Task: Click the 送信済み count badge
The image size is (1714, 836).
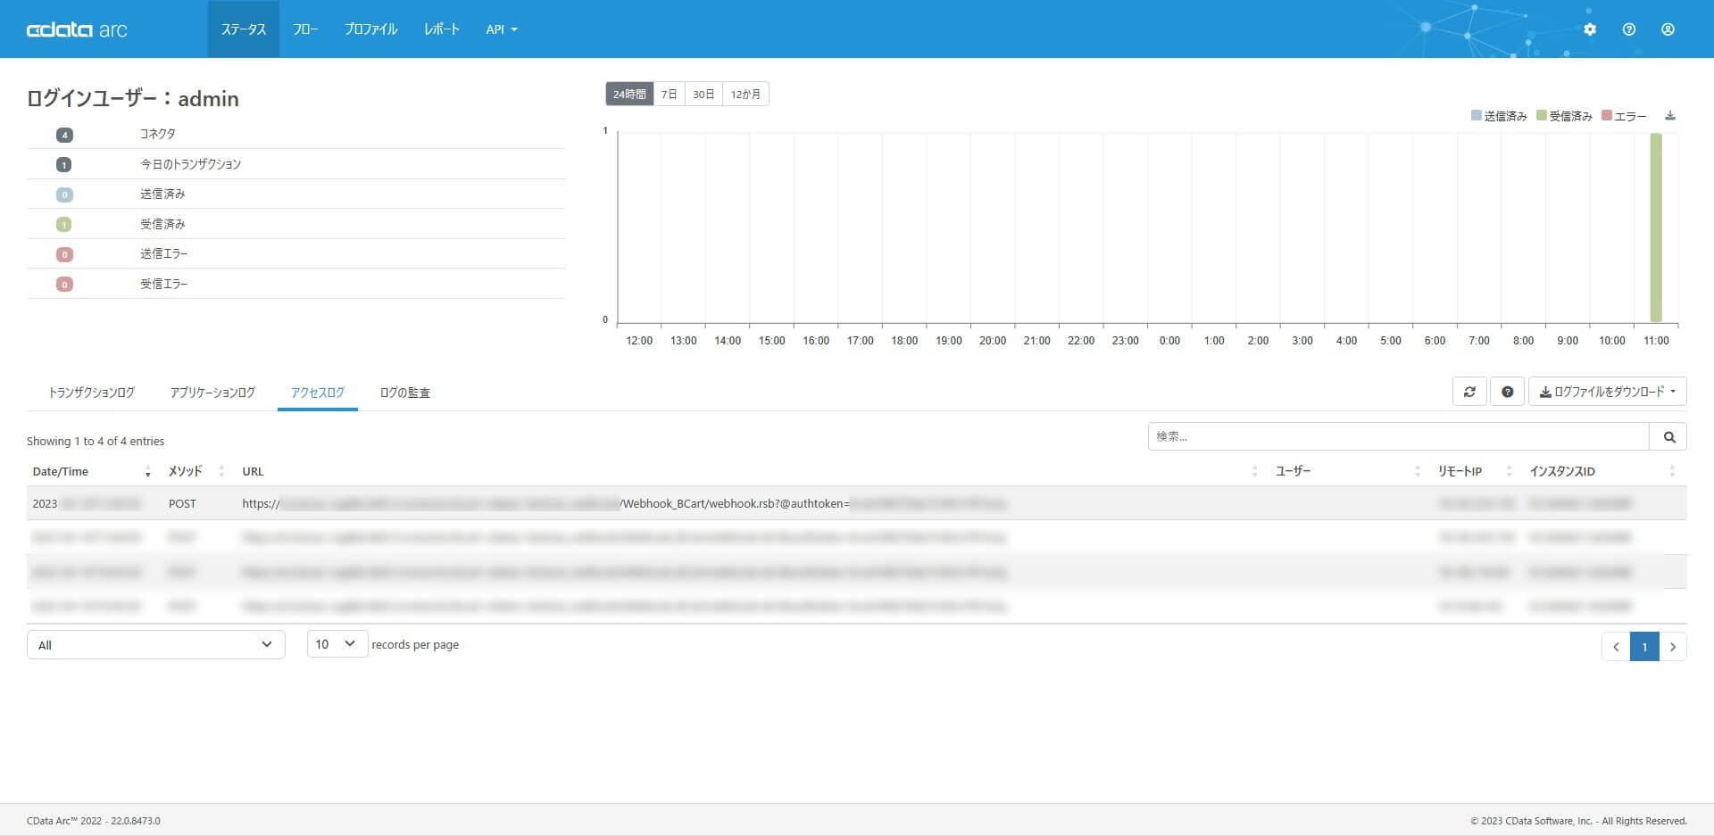Action: click(64, 195)
